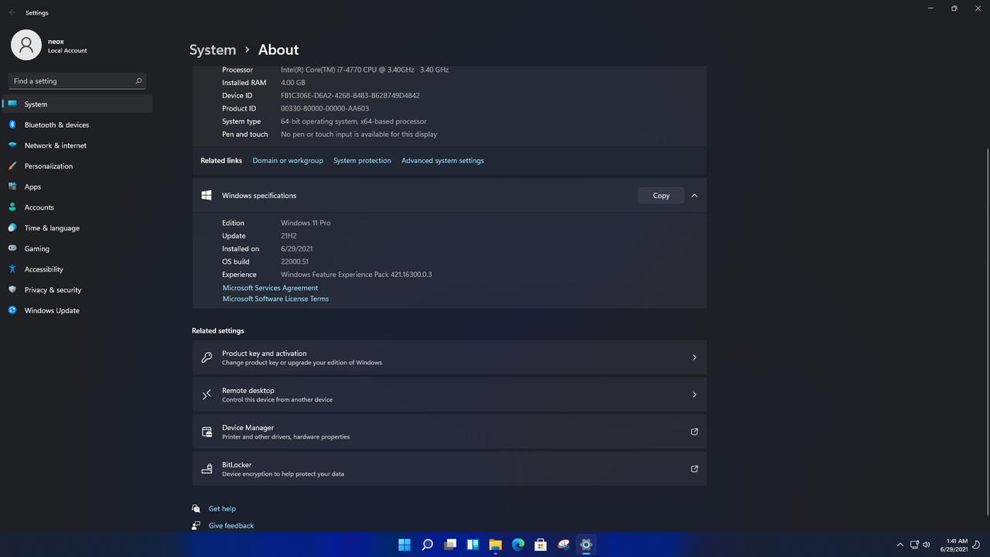Open Advanced system settings

(x=442, y=161)
